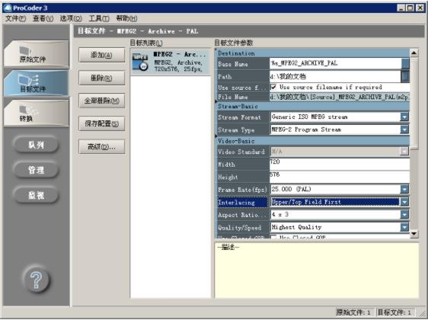Collapse the Video-Basic section header
The height and width of the screenshot is (320, 428).
[x=312, y=141]
